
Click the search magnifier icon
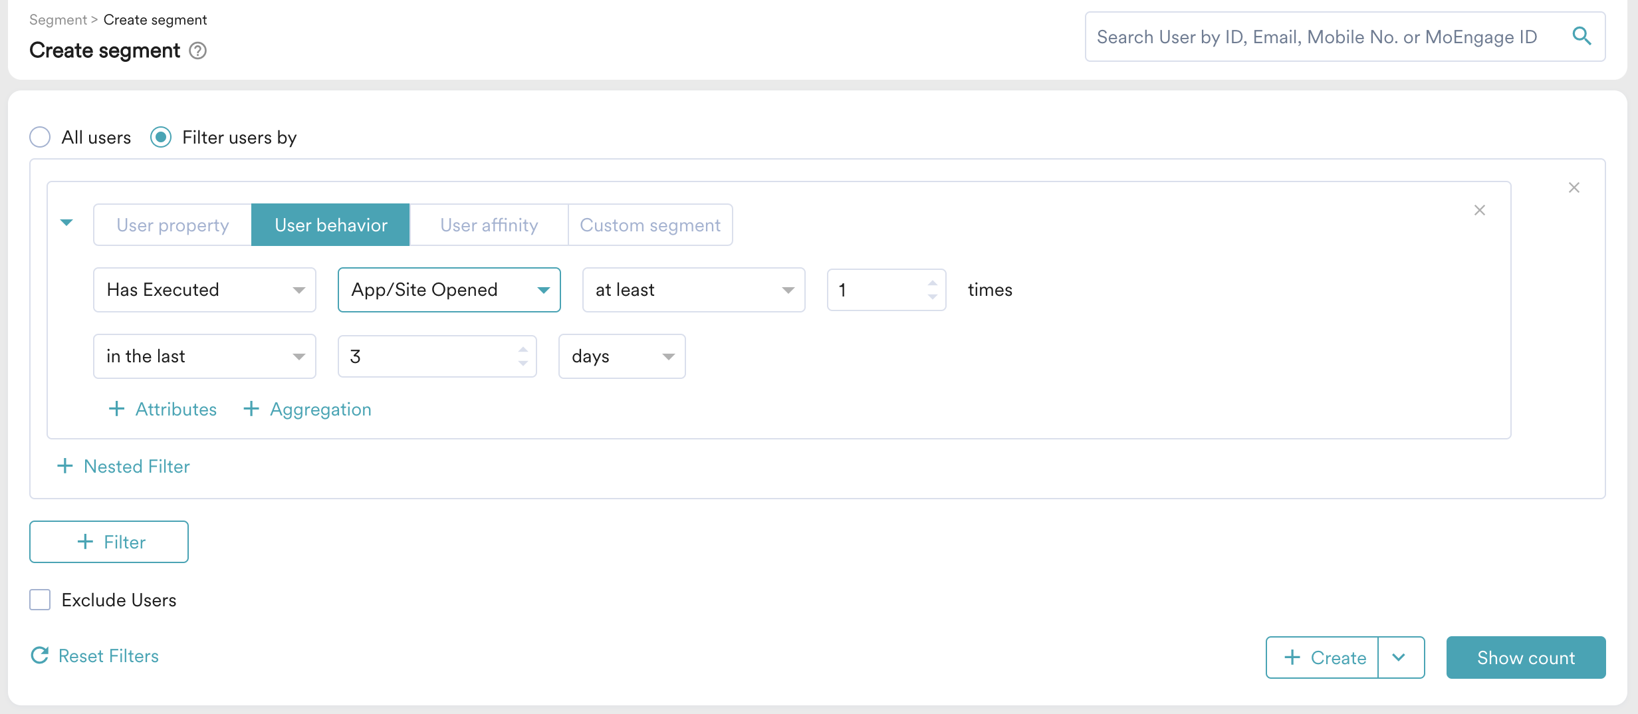1581,37
